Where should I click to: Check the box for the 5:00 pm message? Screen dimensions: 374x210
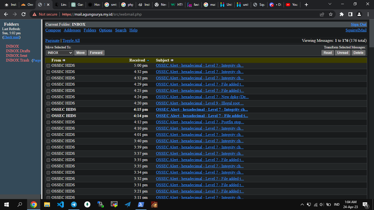48,66
